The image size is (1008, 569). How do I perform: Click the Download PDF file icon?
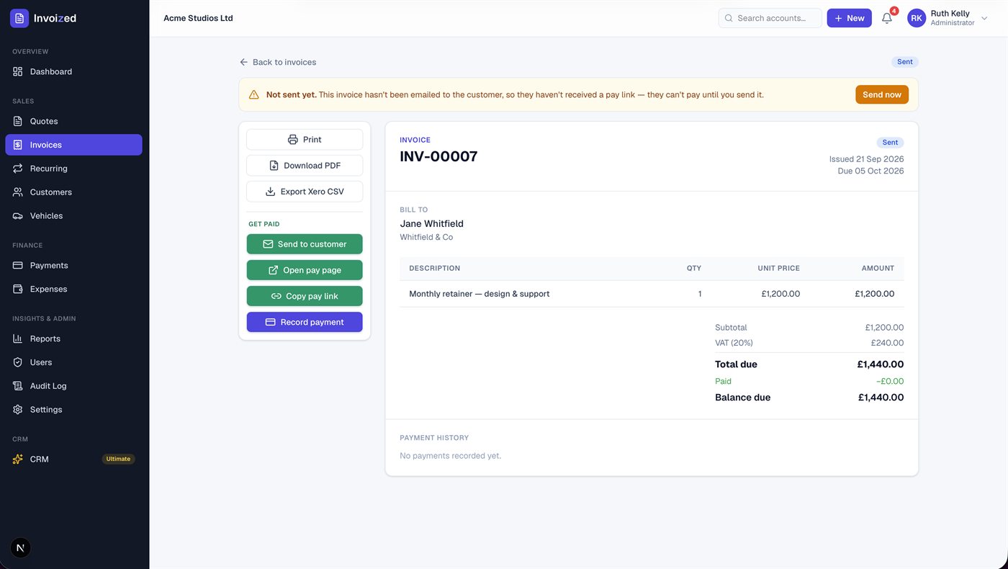coord(274,166)
